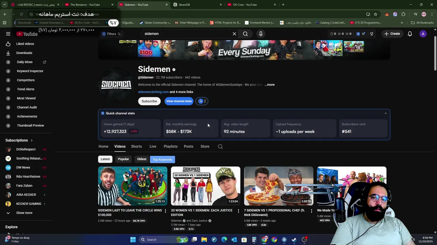Open the YouTube hamburger guide menu
This screenshot has height=245, width=437.
coord(8,34)
